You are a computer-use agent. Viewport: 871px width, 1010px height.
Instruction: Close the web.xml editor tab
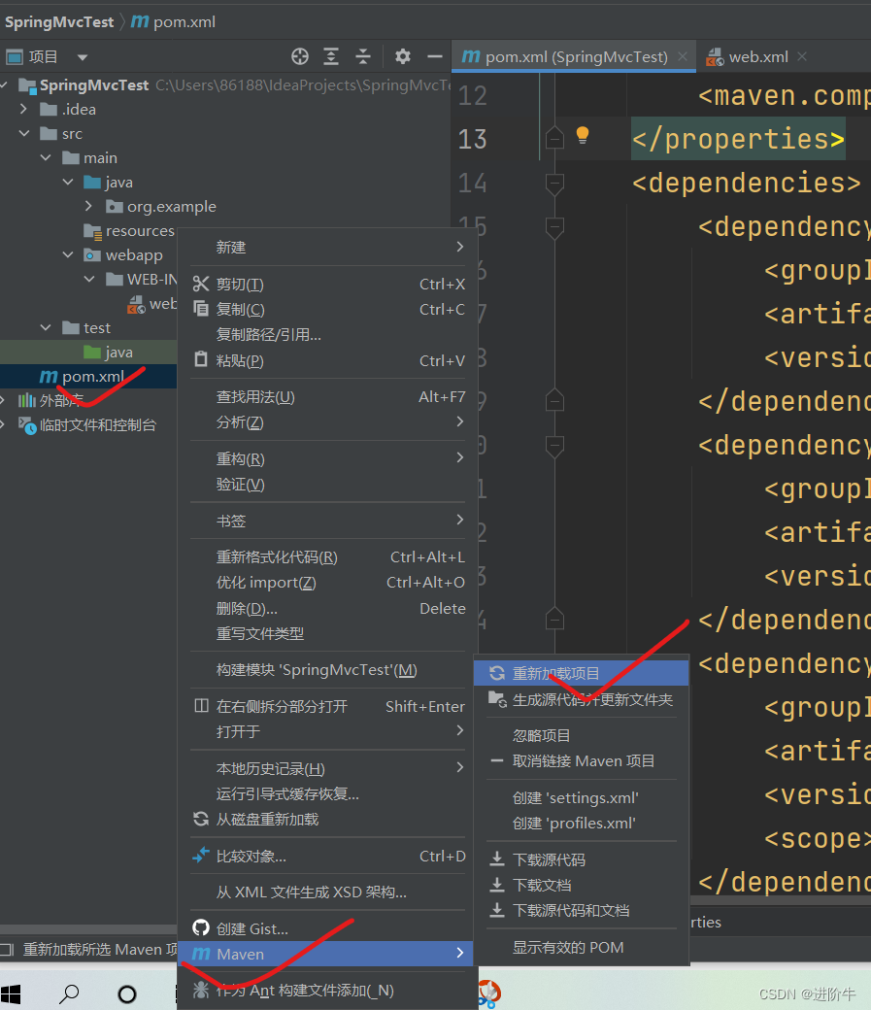coord(802,56)
